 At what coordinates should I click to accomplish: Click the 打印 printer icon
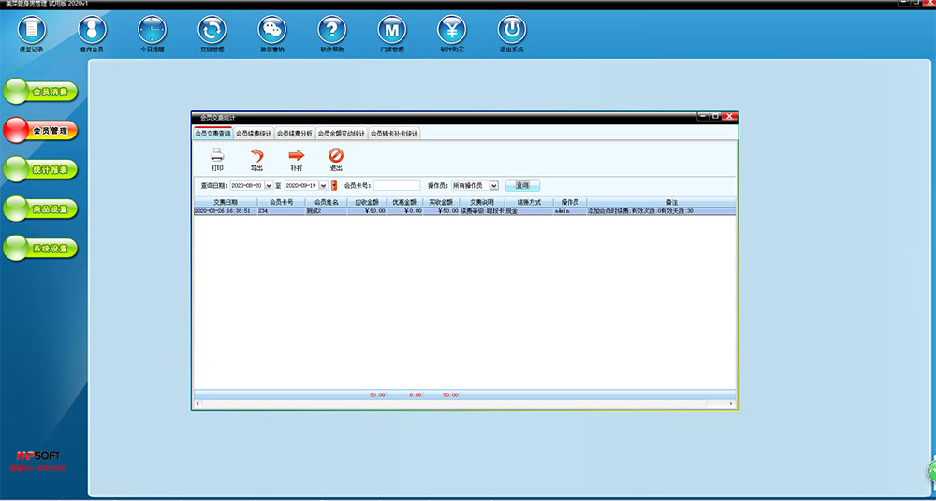217,156
